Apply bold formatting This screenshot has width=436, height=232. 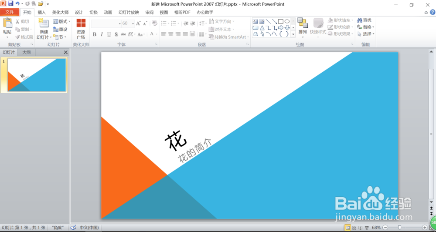(95, 34)
